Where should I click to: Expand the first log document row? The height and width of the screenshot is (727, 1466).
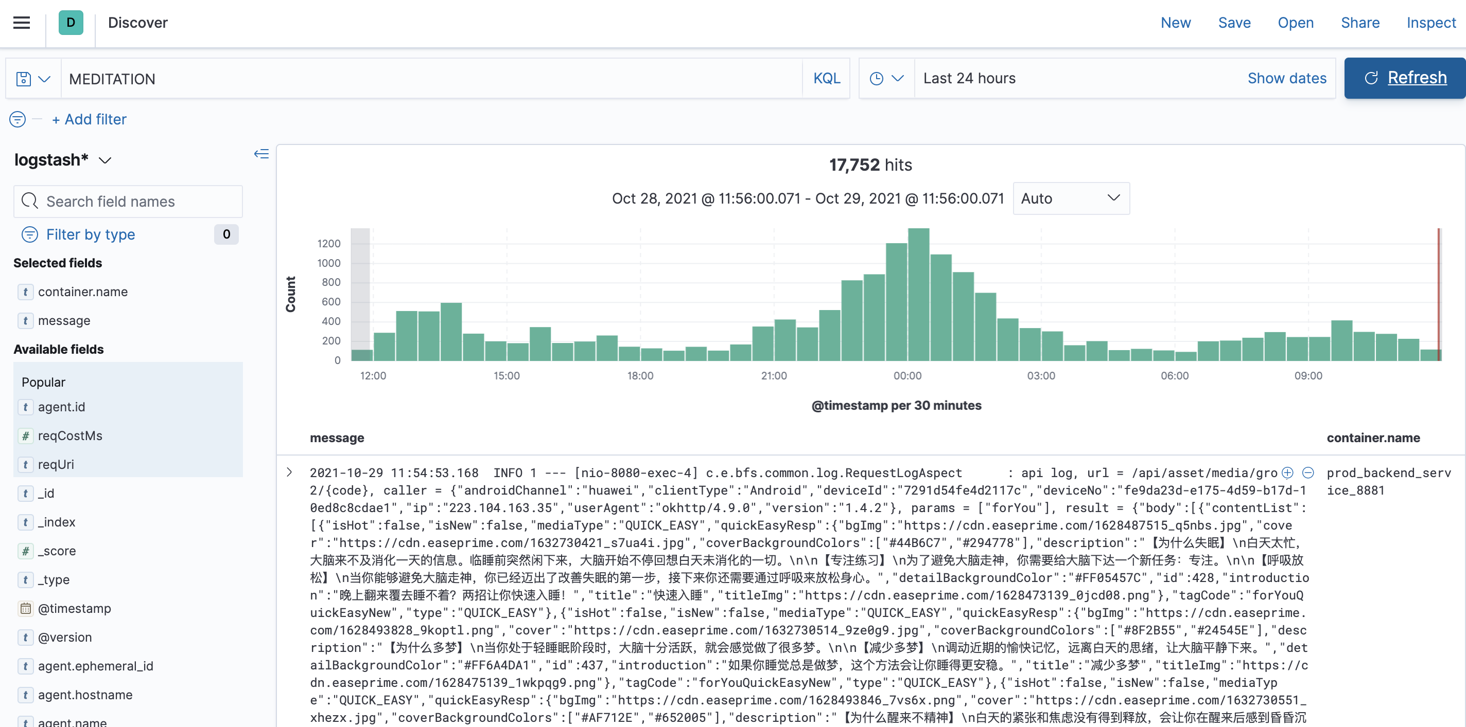290,472
